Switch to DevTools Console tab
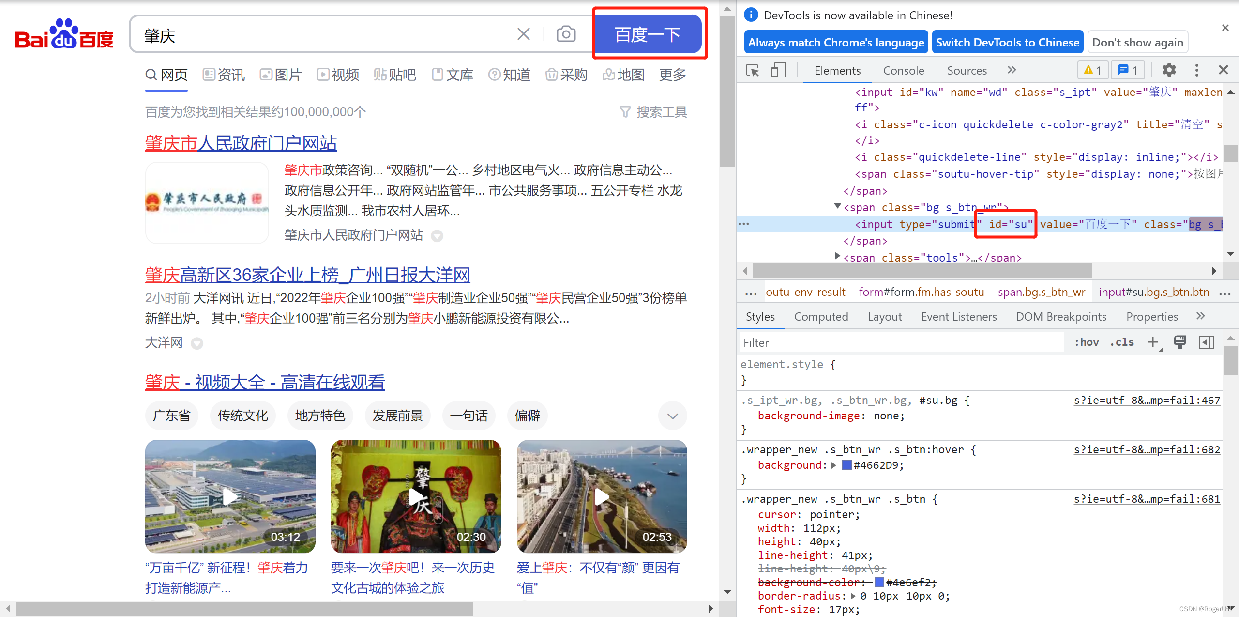 904,71
